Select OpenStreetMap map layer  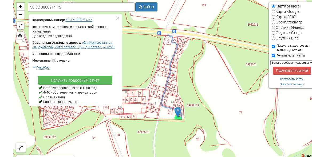point(273,22)
